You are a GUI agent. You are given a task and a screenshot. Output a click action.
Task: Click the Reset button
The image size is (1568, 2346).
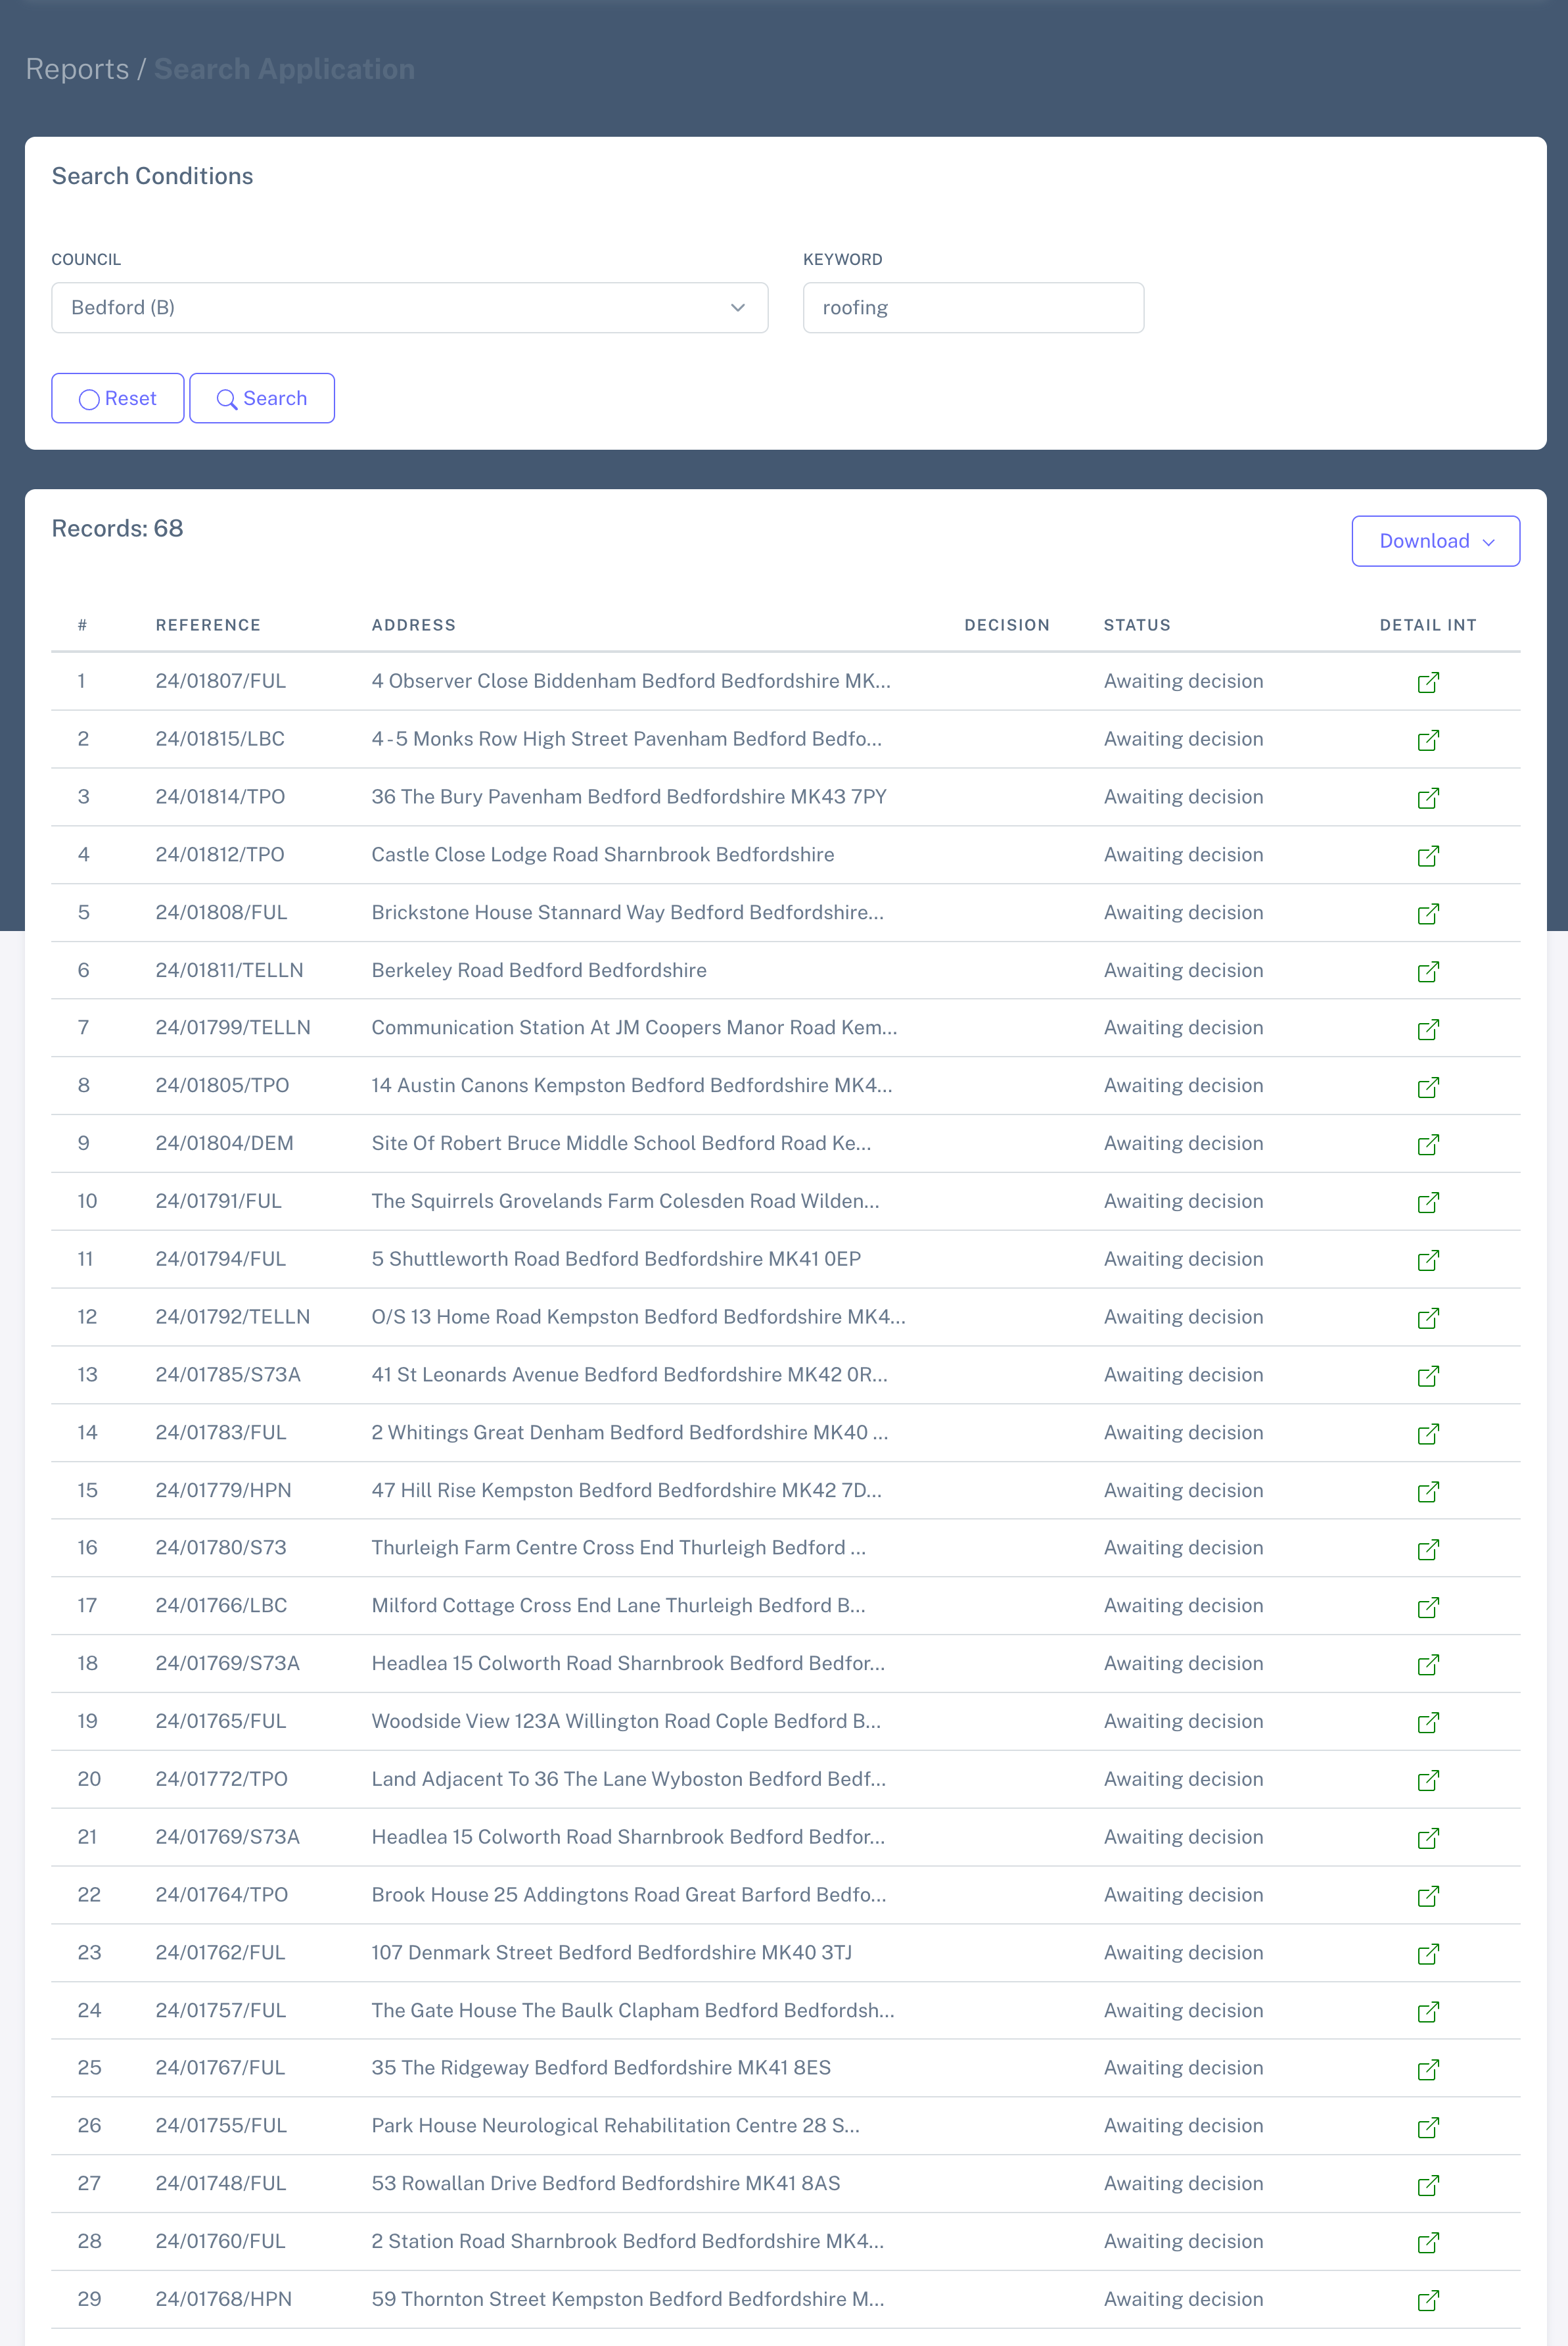click(x=117, y=398)
